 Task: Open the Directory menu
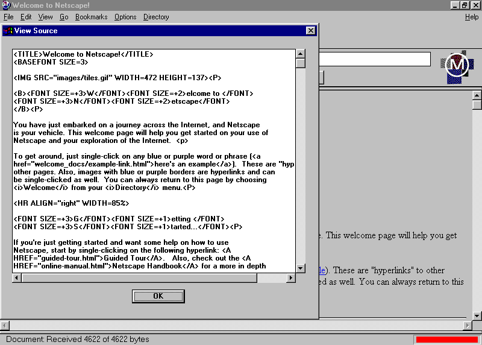coord(156,17)
